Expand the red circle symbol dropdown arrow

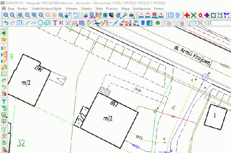tap(203, 17)
